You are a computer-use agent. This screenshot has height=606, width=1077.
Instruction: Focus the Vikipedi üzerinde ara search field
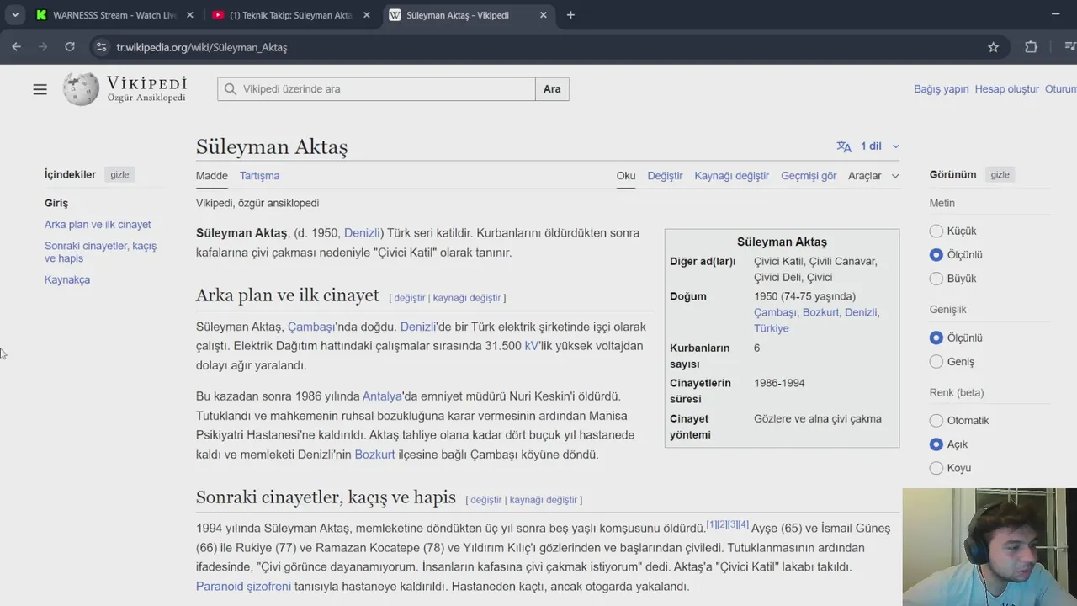click(376, 89)
